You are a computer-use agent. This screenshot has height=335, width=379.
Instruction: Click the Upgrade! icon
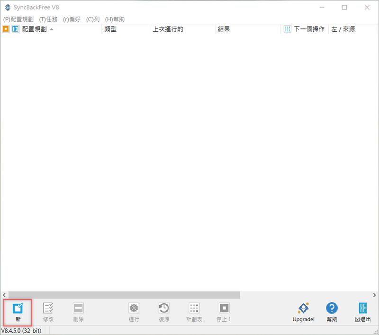tap(303, 308)
